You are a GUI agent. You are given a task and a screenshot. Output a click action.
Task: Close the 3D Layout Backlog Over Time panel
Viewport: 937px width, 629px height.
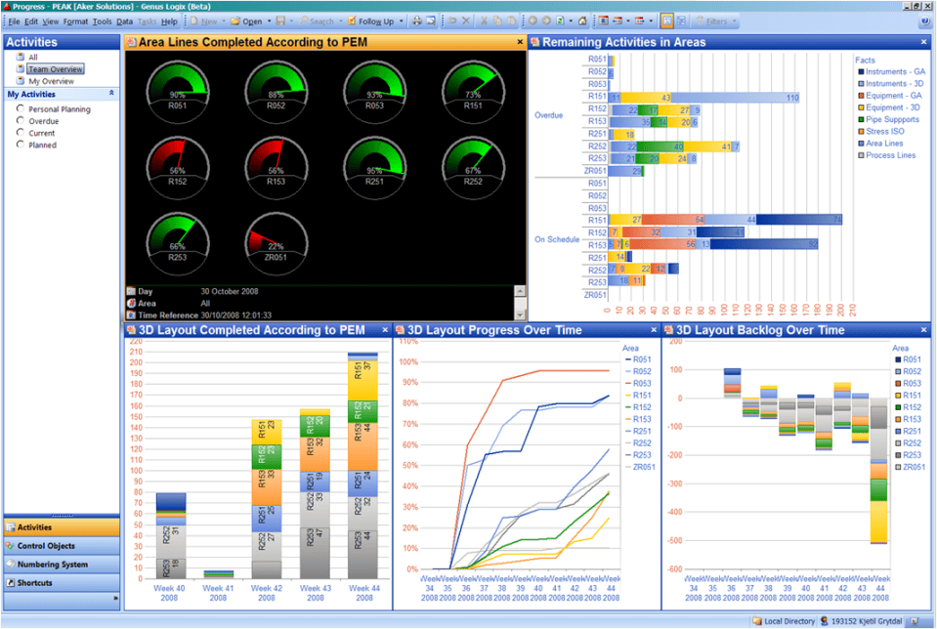point(924,330)
